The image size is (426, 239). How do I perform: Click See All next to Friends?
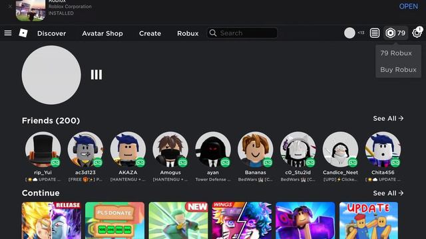click(x=388, y=118)
